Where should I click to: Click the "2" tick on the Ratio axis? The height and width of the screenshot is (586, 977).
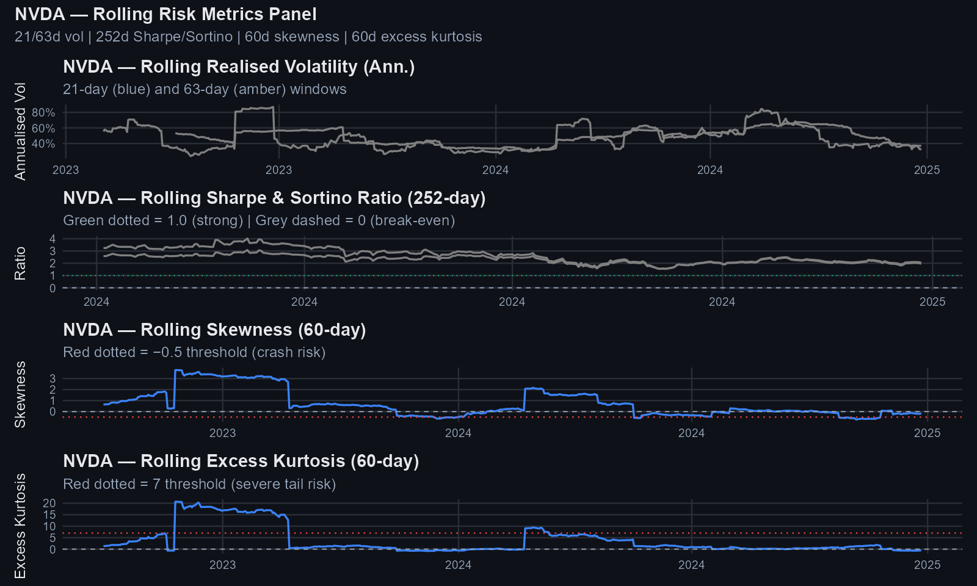[53, 263]
